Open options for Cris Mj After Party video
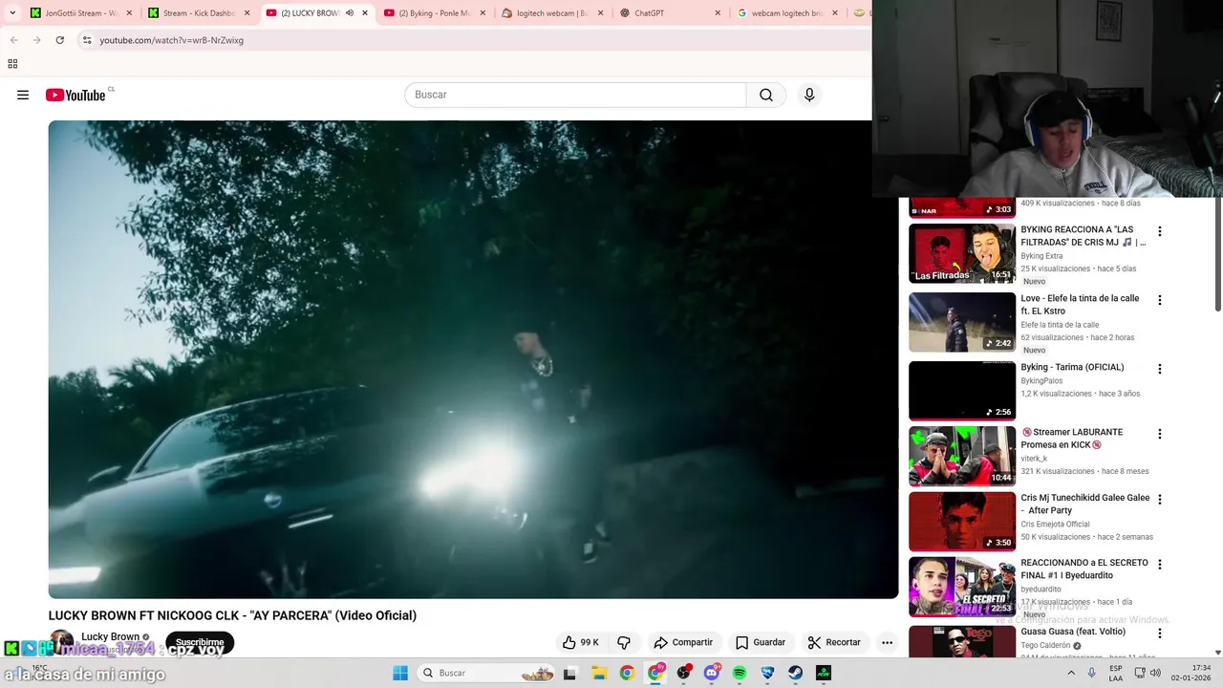This screenshot has height=688, width=1223. (1160, 500)
